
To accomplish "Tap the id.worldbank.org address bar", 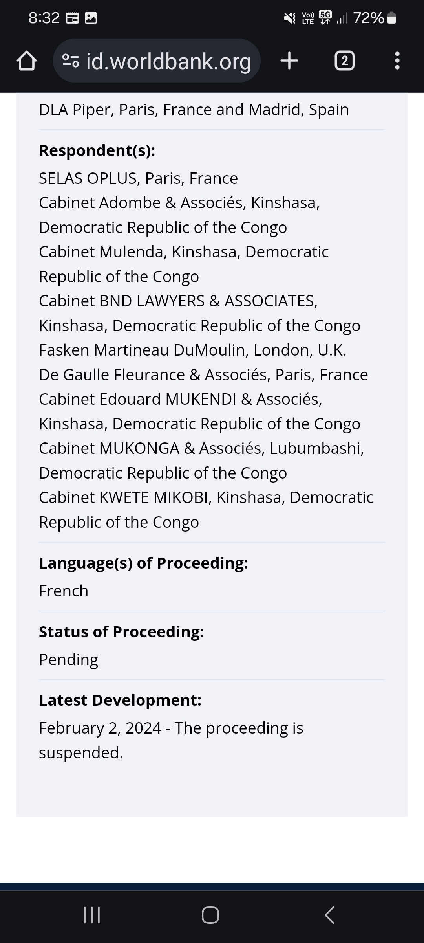I will pyautogui.click(x=157, y=61).
